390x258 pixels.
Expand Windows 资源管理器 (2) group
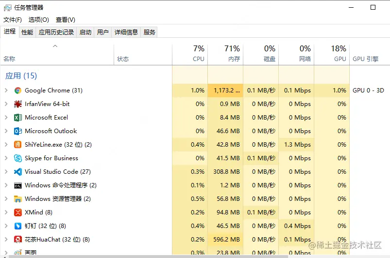(x=6, y=199)
